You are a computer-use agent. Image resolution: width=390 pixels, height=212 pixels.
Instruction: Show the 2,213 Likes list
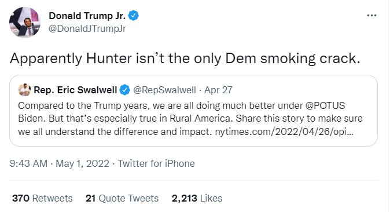click(197, 198)
